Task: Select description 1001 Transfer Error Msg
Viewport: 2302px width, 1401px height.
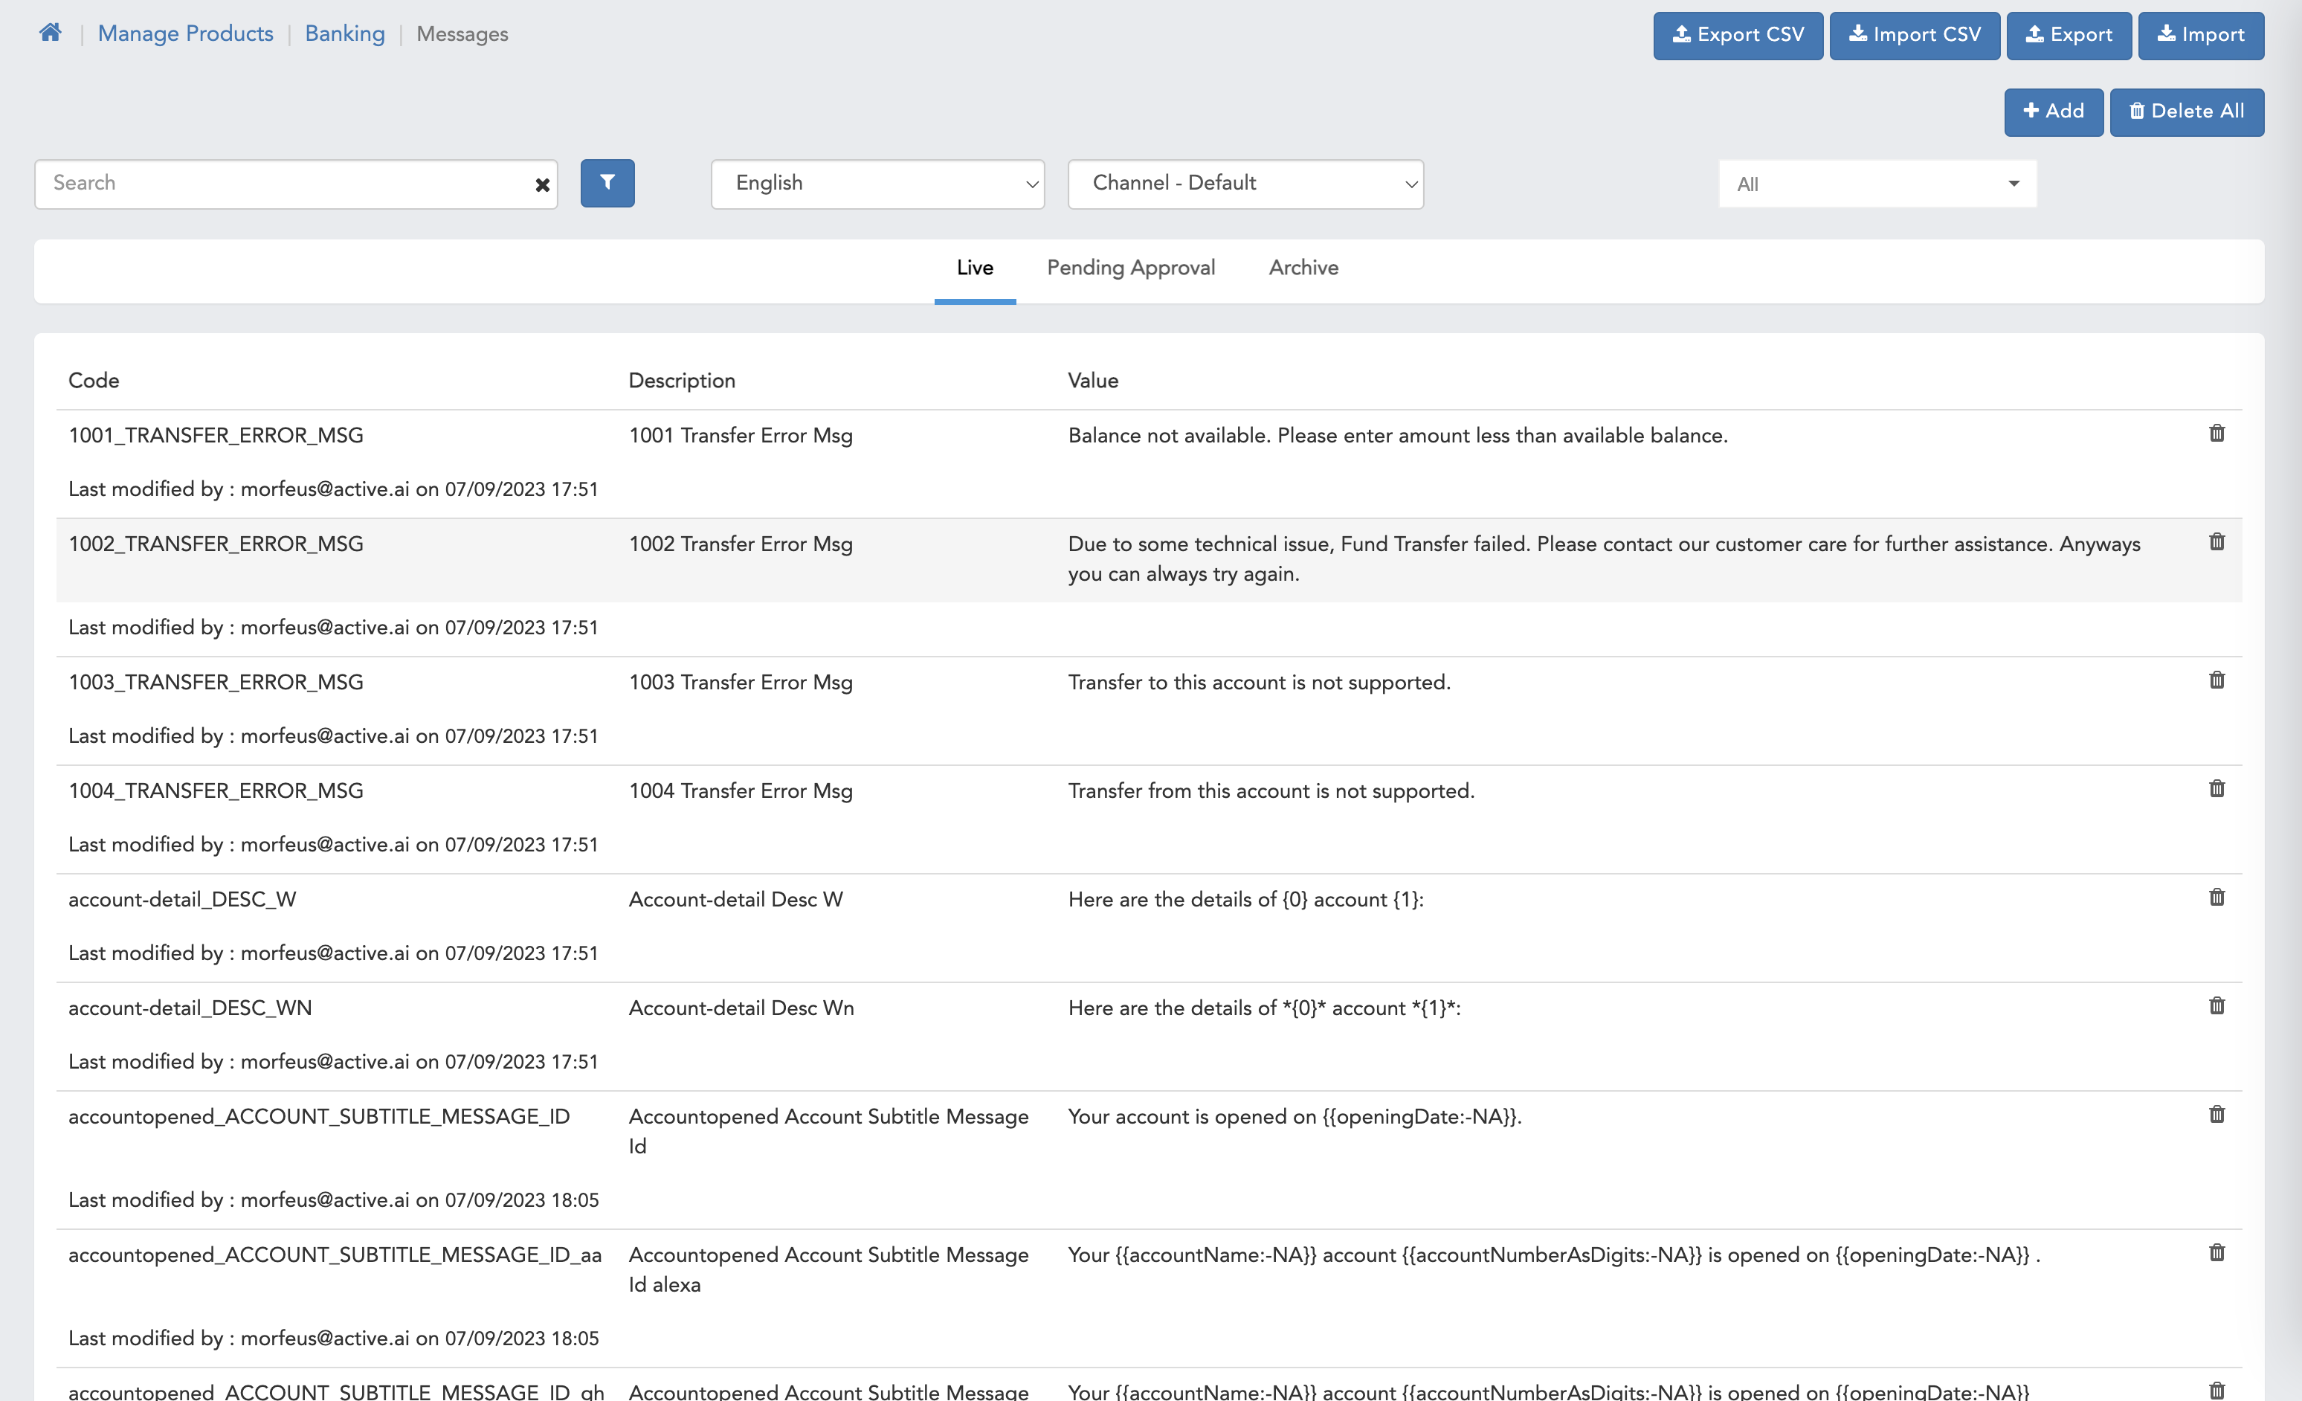Action: 740,436
